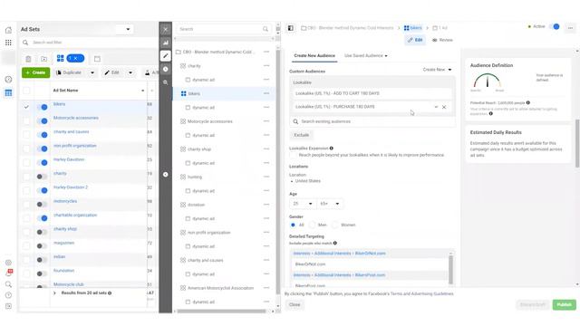Switch to Create New Audience tab
The height and width of the screenshot is (326, 580).
coord(314,55)
